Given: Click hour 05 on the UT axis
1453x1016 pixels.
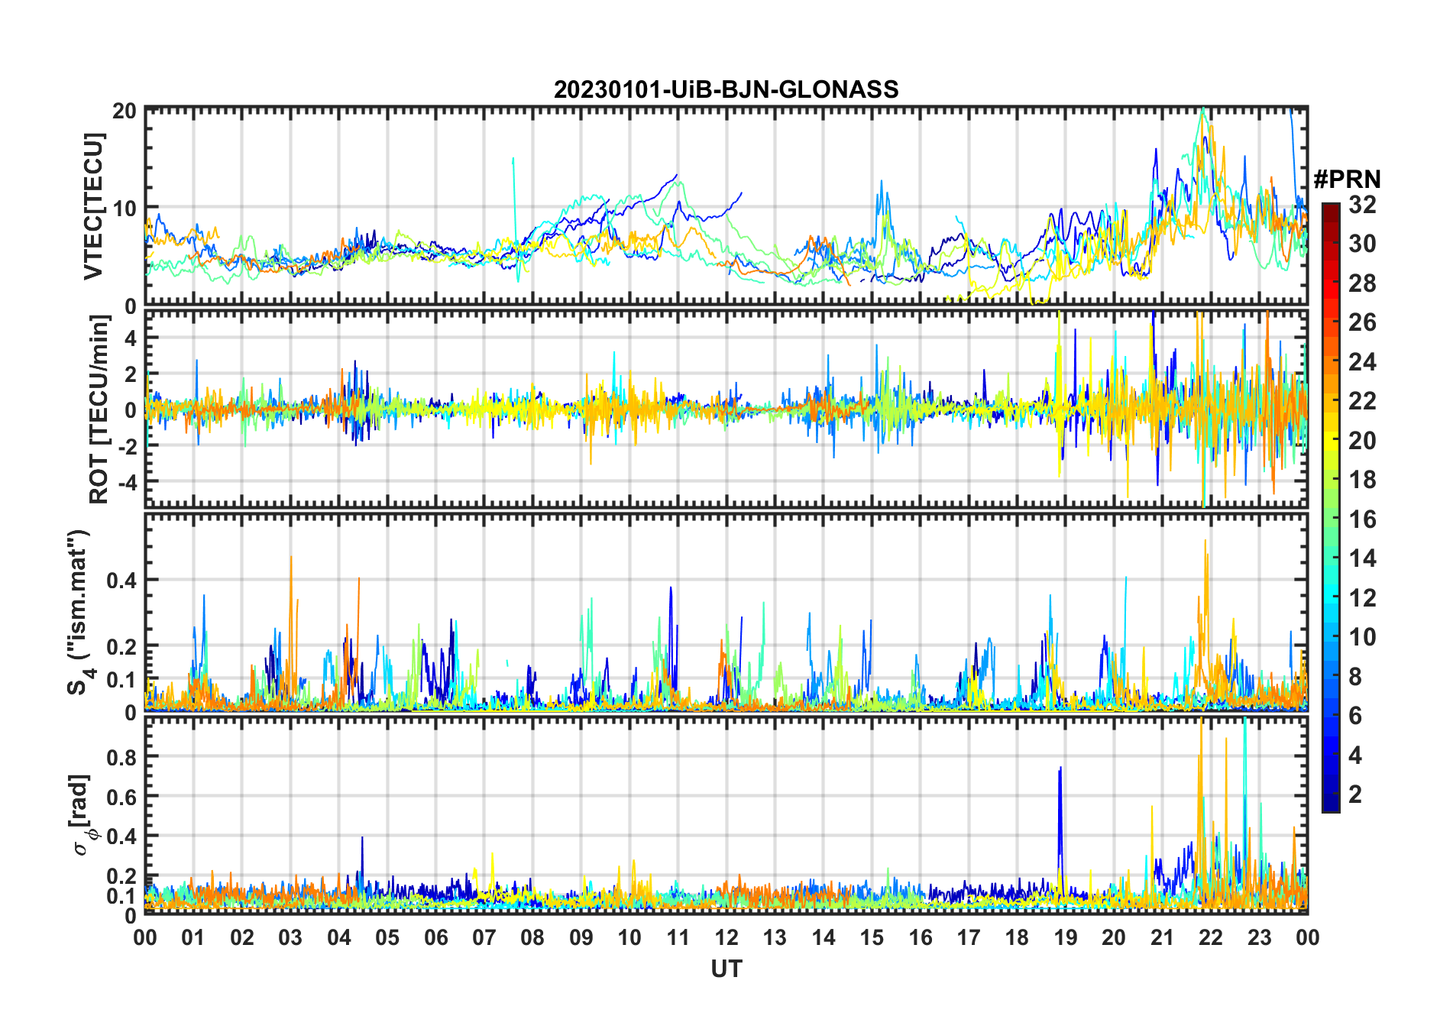Looking at the screenshot, I should pos(387,937).
